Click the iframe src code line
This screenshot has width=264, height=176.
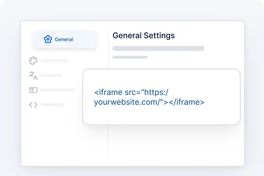tap(132, 93)
